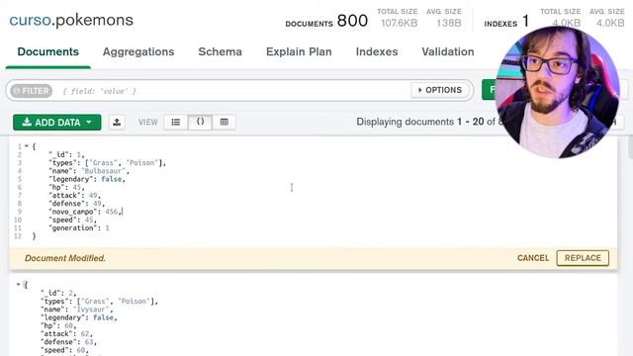Collapse the first document JSON
Screen dimensions: 633x356
tap(27, 146)
